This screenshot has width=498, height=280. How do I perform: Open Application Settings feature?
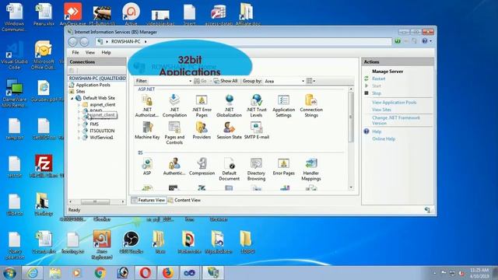[x=283, y=106]
